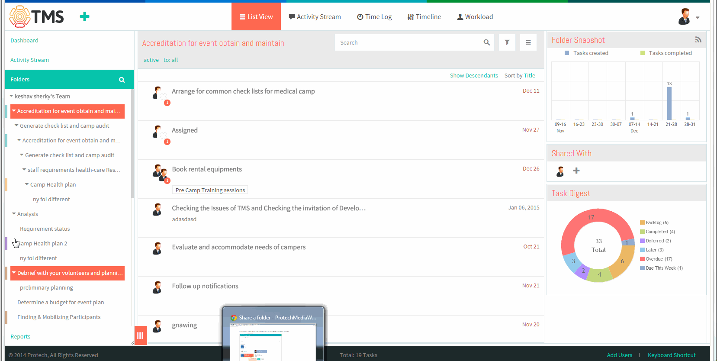The image size is (717, 361).
Task: Open the Workload tab
Action: pos(475,16)
